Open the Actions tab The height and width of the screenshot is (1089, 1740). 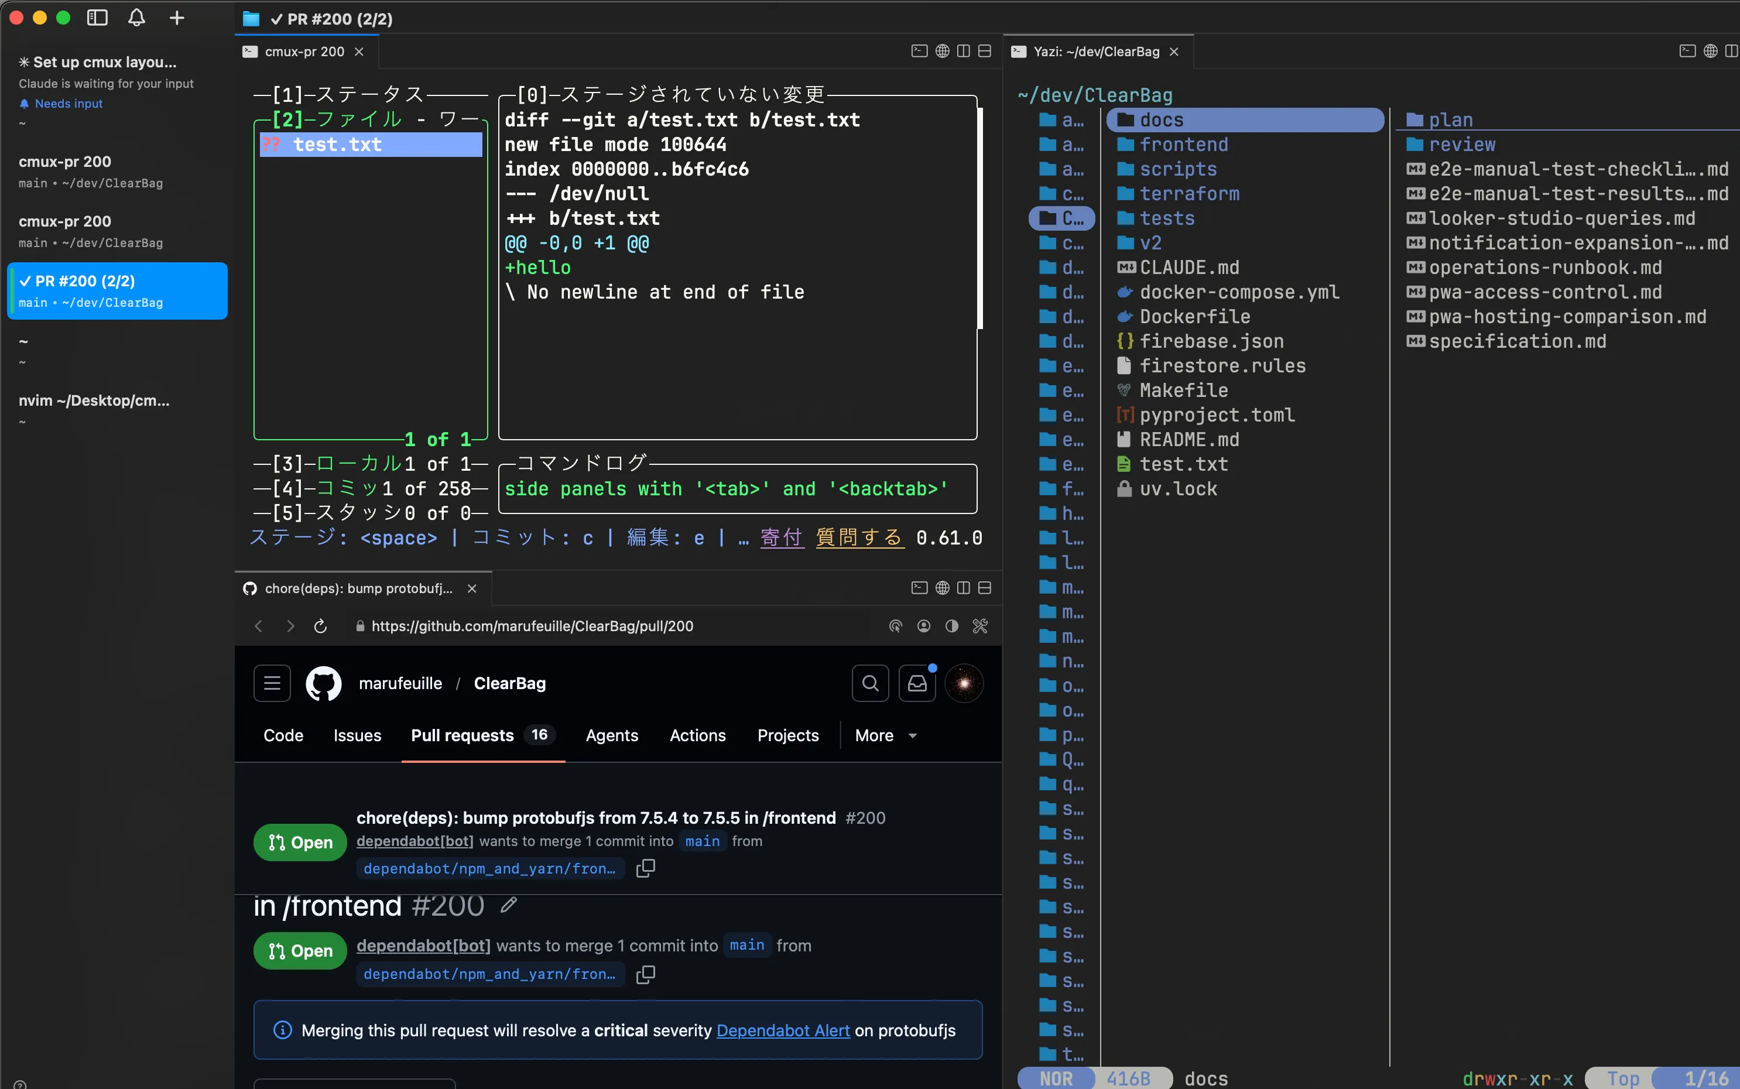697,735
